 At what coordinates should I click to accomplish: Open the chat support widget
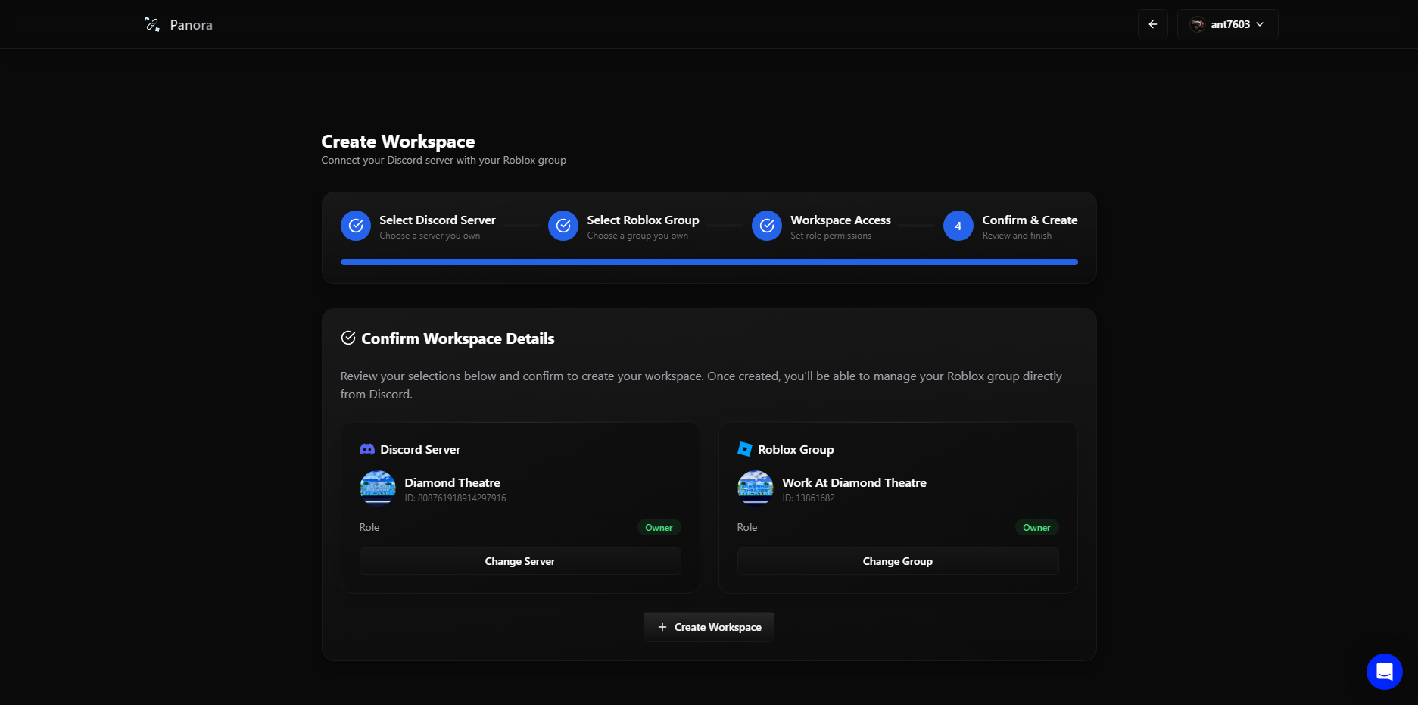click(1385, 672)
